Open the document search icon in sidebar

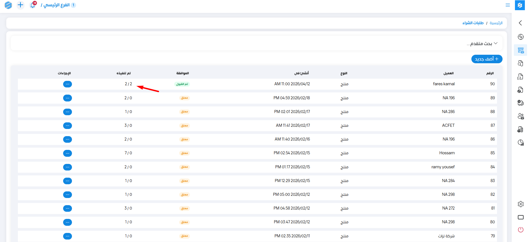tap(520, 63)
